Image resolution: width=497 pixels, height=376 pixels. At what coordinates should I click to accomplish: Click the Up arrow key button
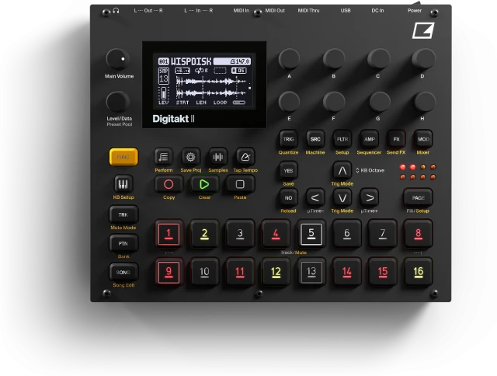[x=342, y=171]
